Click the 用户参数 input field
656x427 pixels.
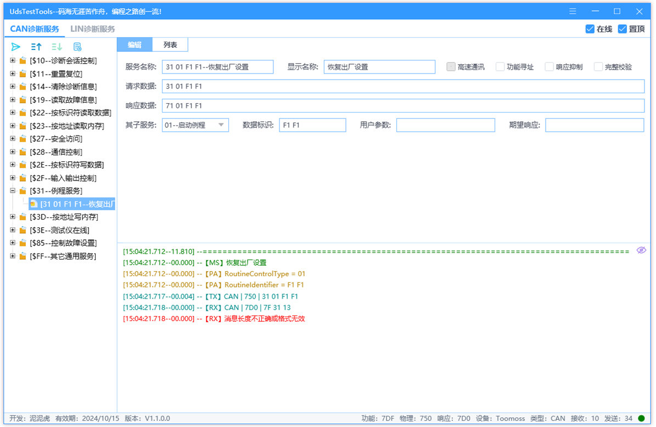446,125
